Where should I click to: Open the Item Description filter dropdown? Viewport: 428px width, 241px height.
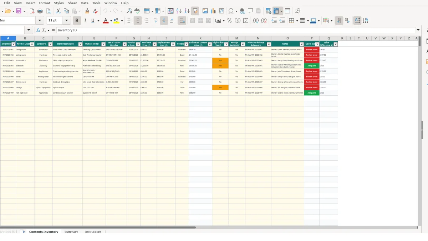click(x=80, y=44)
